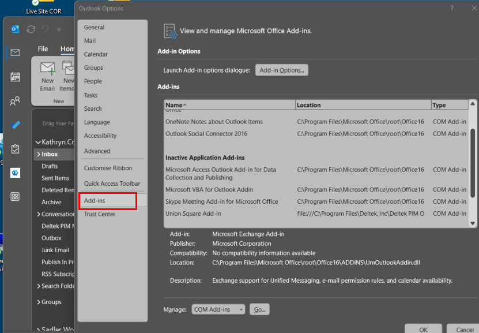This screenshot has height=333, width=479.
Task: Click the Location column header
Action: 364,105
